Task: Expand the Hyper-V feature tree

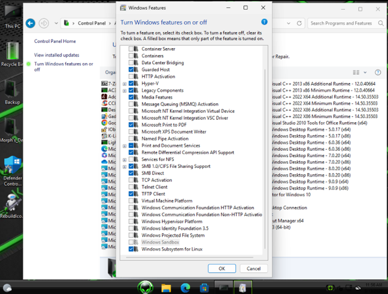Action: tap(125, 84)
